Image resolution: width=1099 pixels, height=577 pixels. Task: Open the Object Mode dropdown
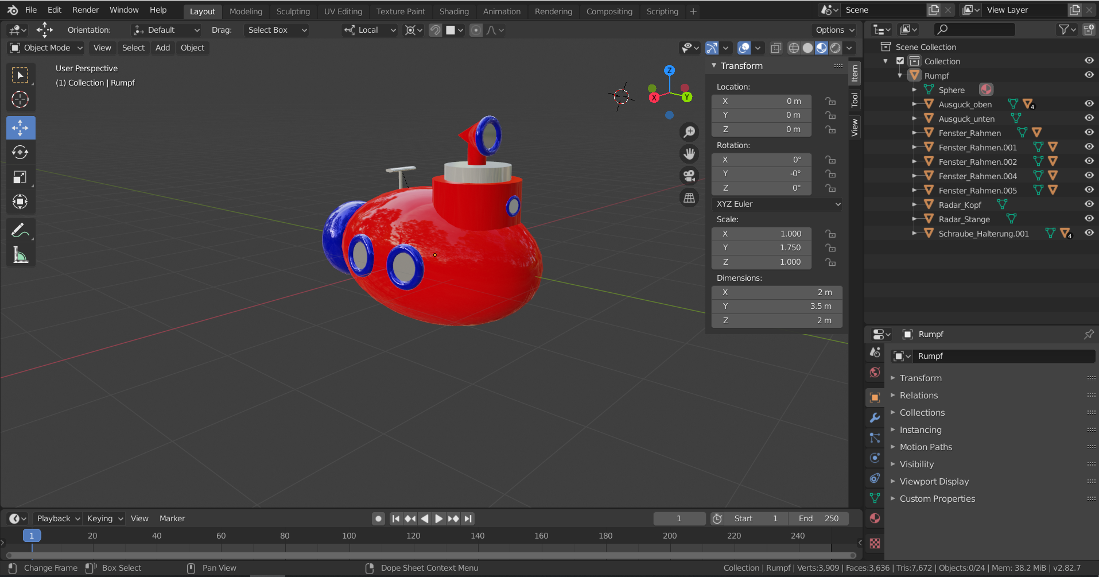[x=46, y=48]
